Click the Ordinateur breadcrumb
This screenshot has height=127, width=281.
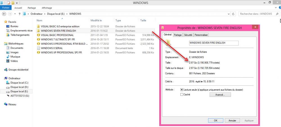37,14
